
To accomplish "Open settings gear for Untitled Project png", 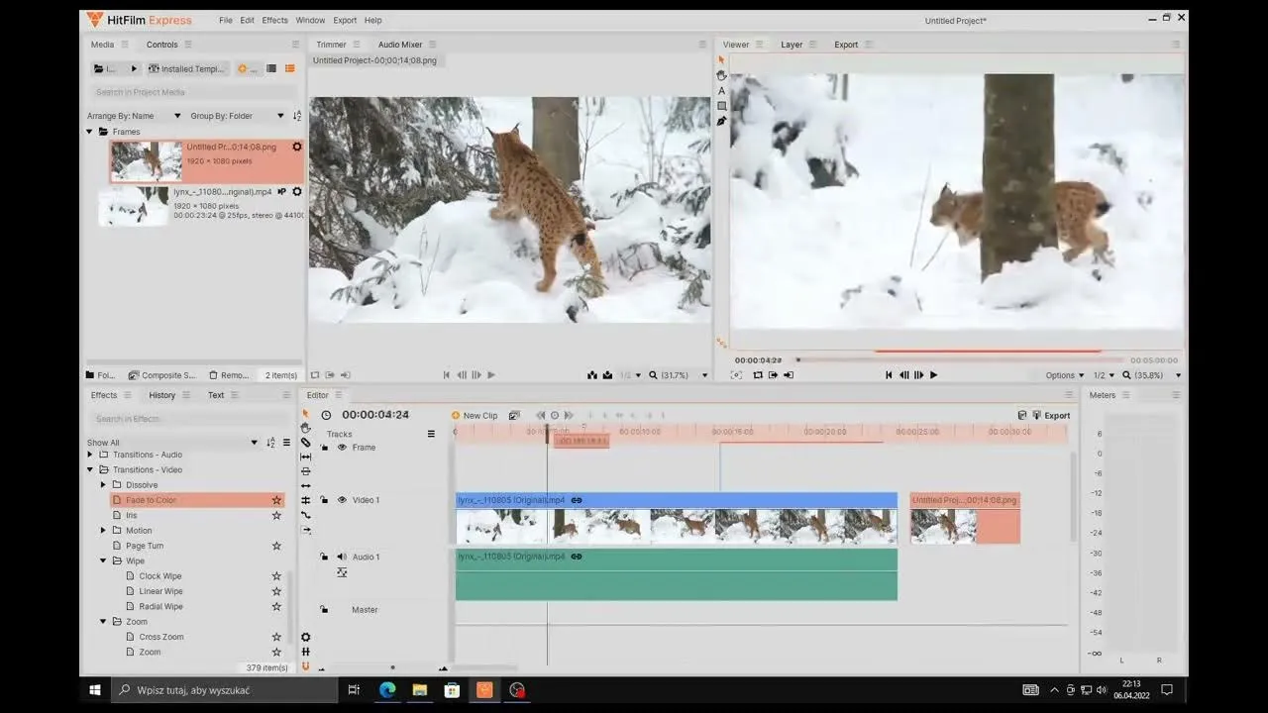I will [296, 148].
